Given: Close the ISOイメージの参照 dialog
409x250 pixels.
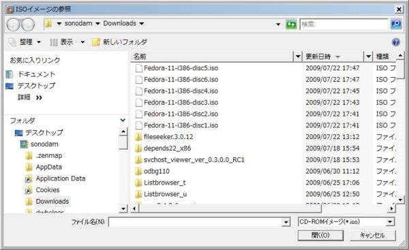Looking at the screenshot, I should tap(399, 10).
